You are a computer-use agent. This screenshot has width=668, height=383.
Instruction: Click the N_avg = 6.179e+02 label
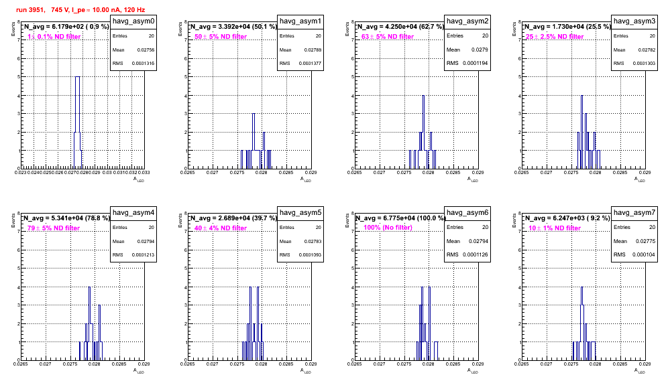66,26
